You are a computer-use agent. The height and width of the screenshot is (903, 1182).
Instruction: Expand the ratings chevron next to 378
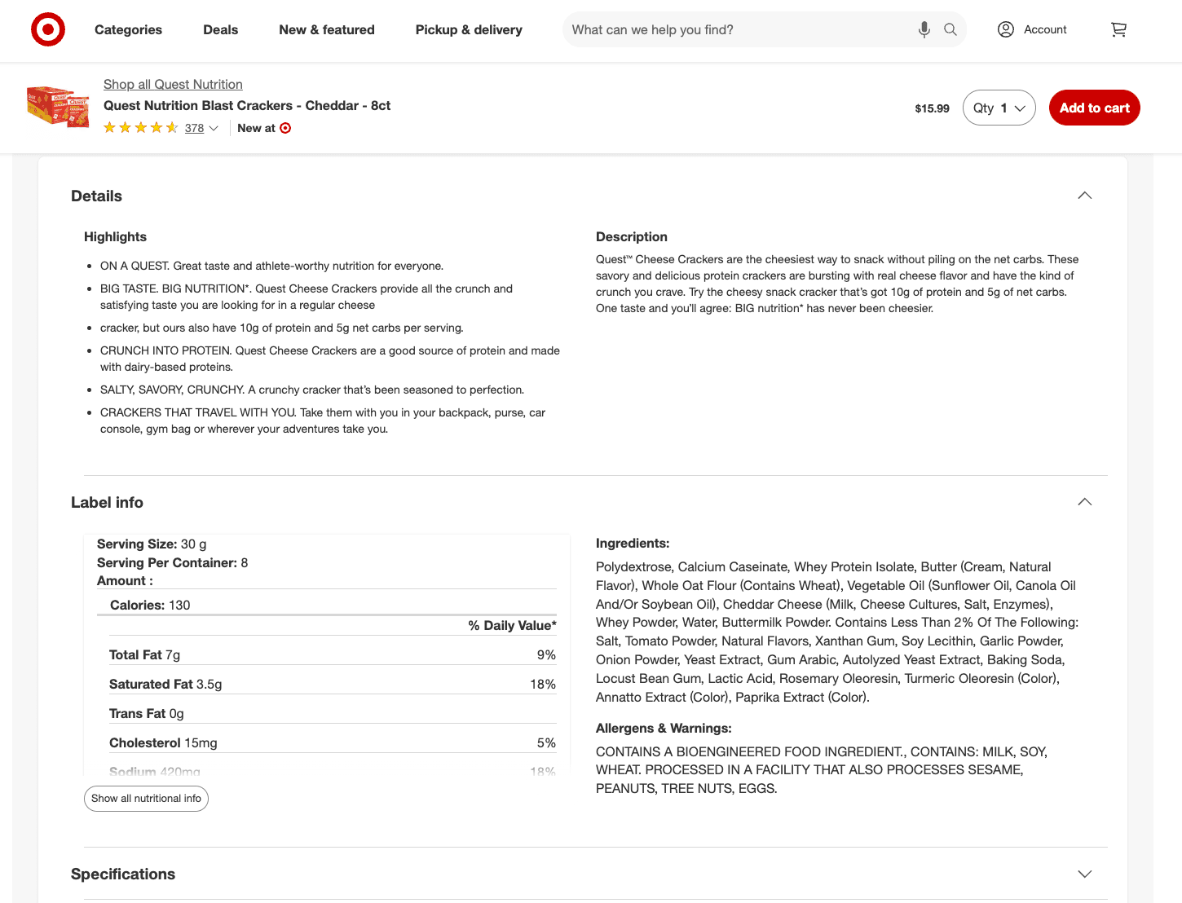coord(214,128)
